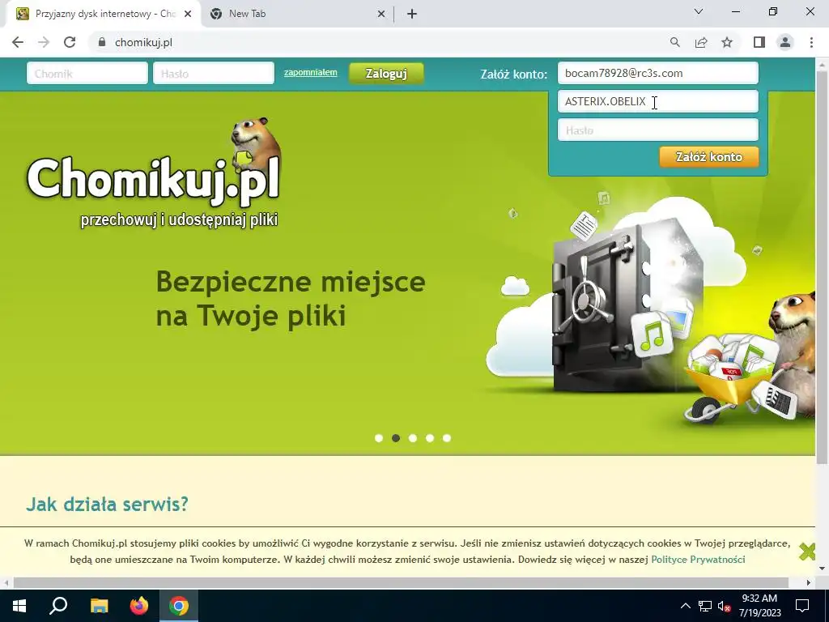Screen dimensions: 829x622
Task: Open the Polityce Prywatności link
Action: pyautogui.click(x=698, y=560)
